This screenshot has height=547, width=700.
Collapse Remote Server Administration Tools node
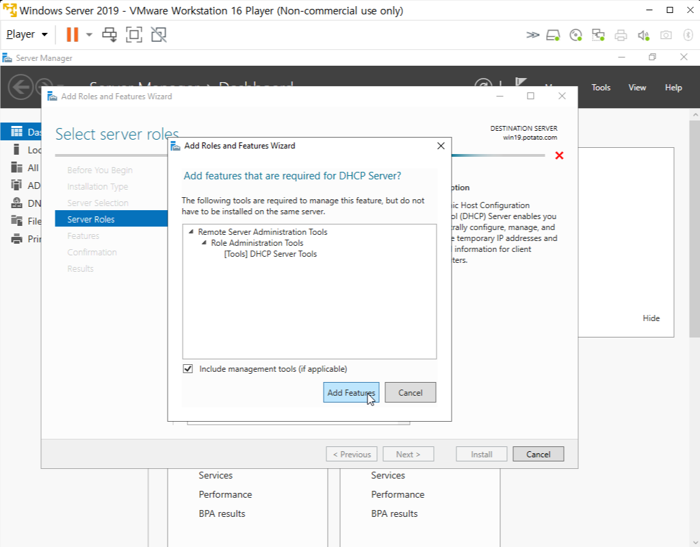tap(191, 231)
